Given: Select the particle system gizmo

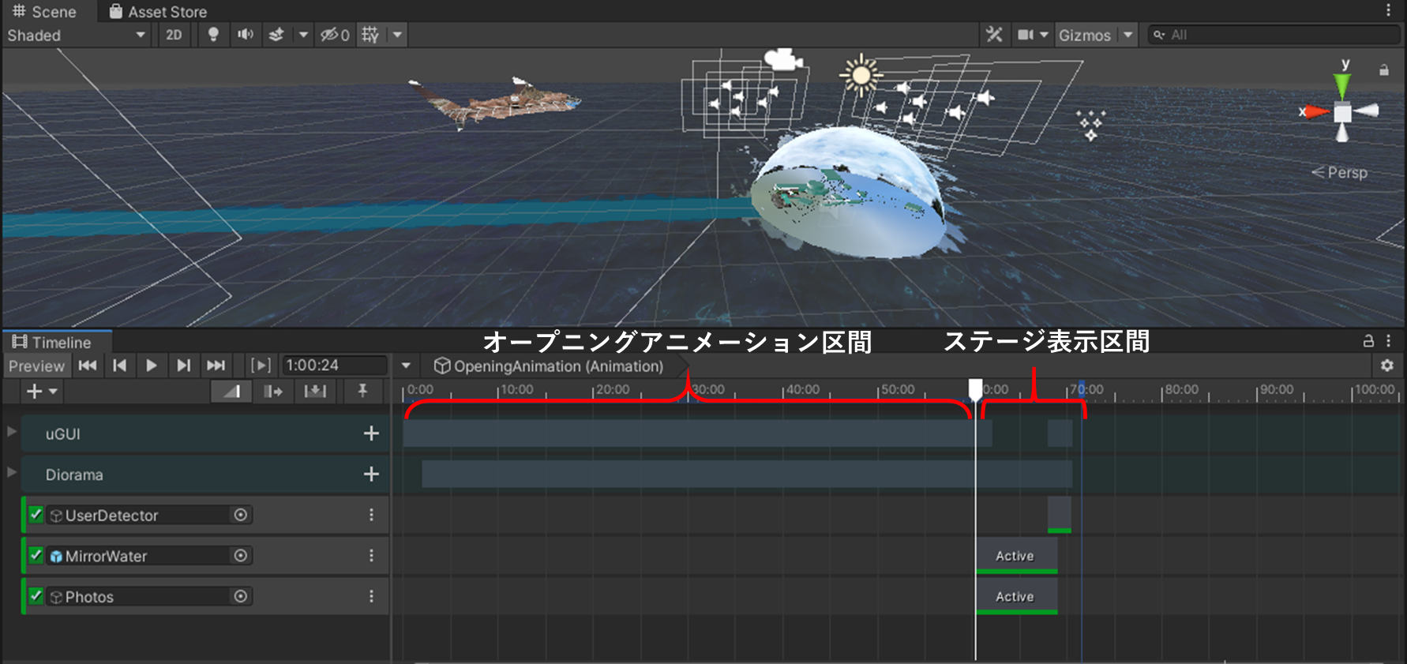Looking at the screenshot, I should coord(1091,125).
